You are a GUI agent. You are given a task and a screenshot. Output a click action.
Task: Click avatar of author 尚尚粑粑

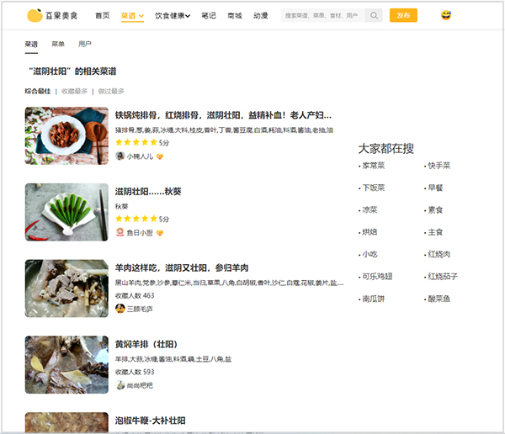pyautogui.click(x=120, y=384)
